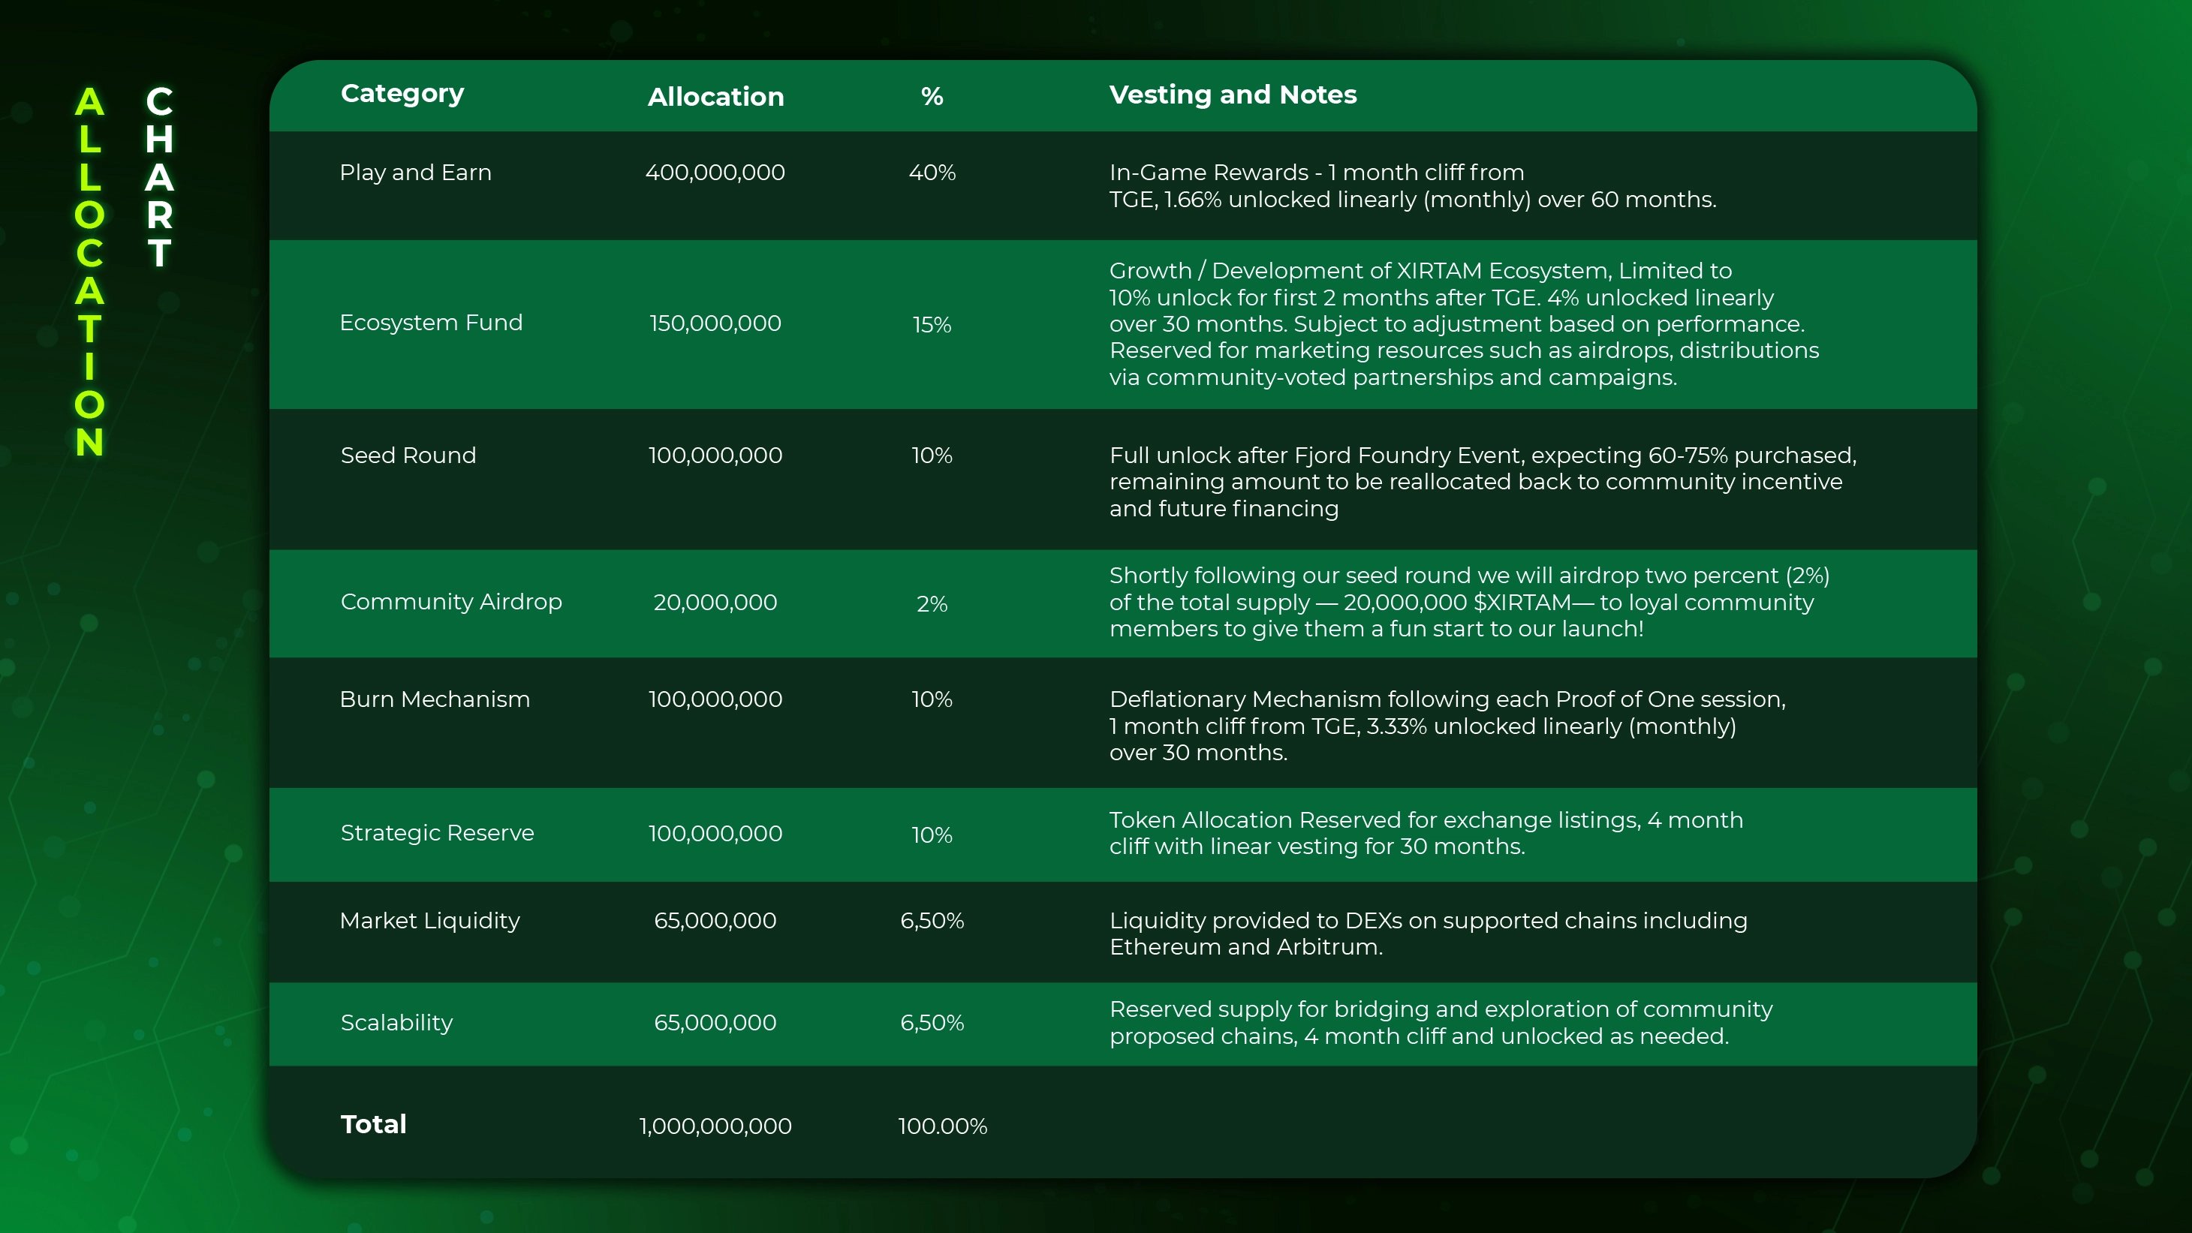Image resolution: width=2192 pixels, height=1233 pixels.
Task: Click the vertical ALLOCATION title text
Action: tap(89, 272)
